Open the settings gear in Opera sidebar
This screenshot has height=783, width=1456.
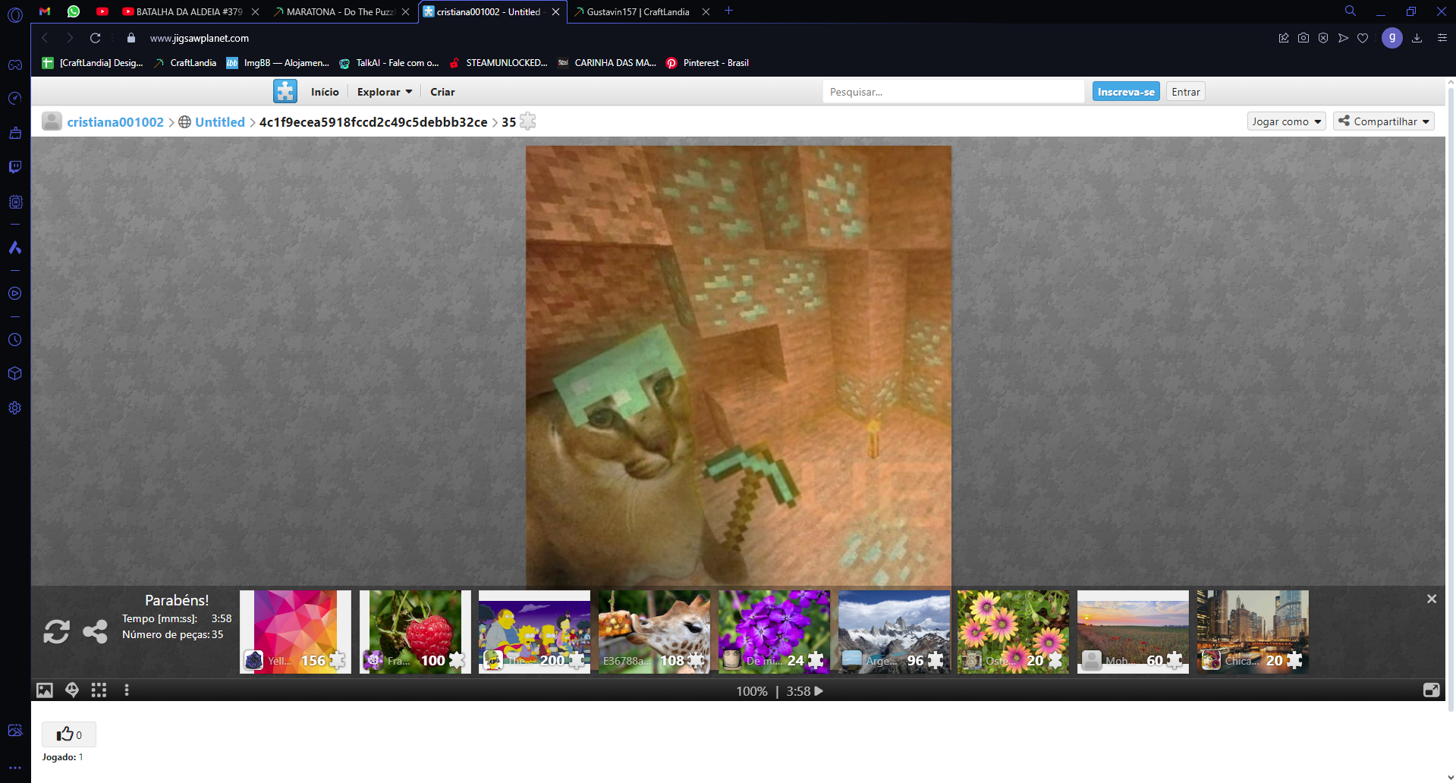[x=15, y=408]
